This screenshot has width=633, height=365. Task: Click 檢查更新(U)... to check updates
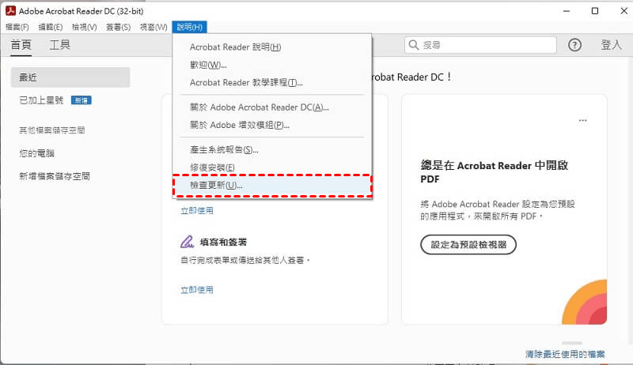(x=272, y=186)
